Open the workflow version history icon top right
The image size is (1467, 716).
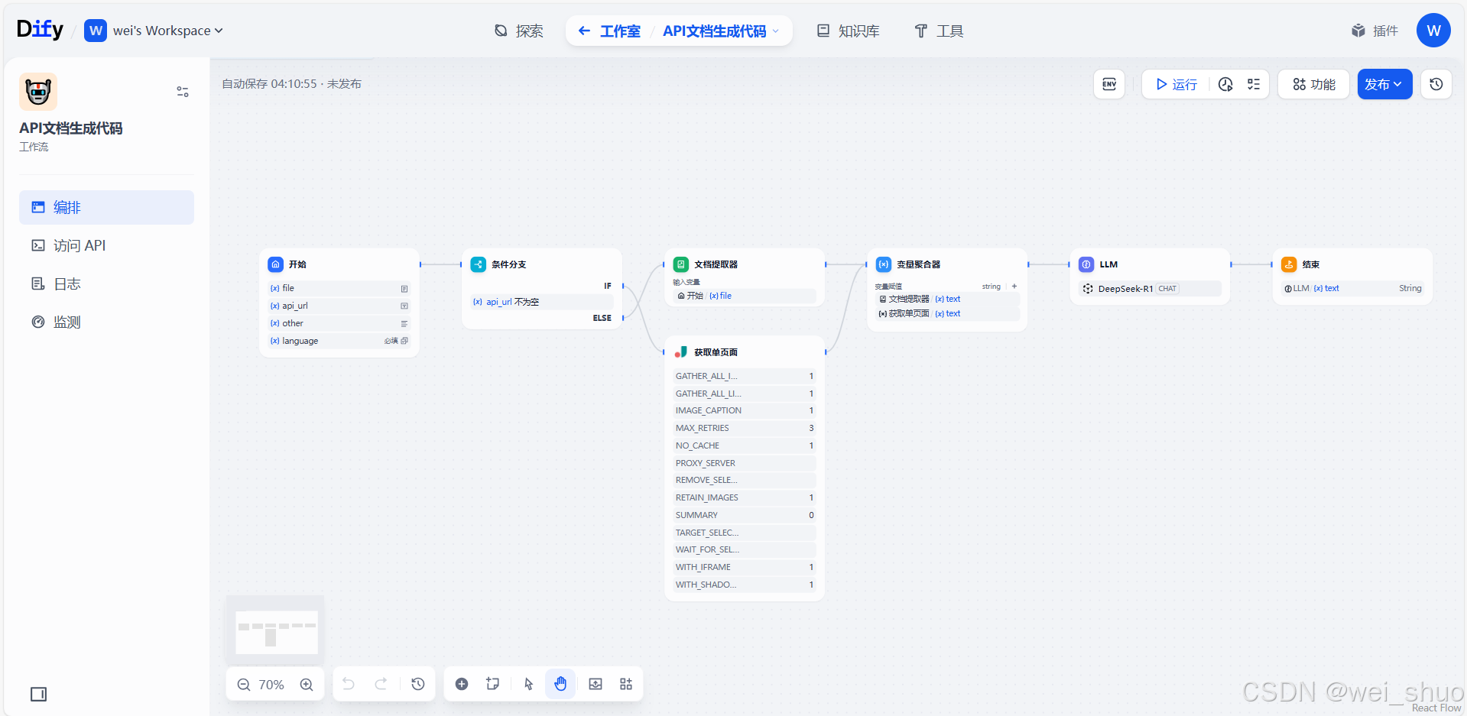1436,84
